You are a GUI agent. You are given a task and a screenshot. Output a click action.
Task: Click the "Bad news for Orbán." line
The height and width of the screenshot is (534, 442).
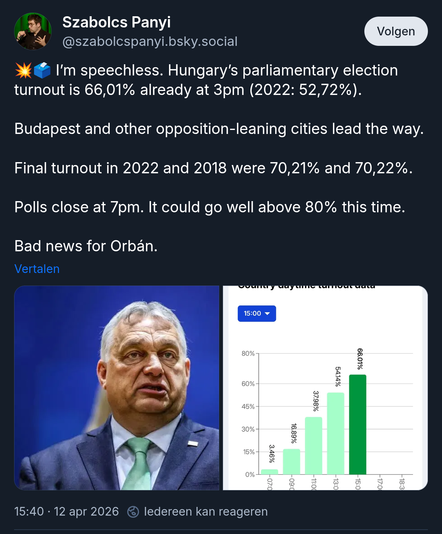86,246
